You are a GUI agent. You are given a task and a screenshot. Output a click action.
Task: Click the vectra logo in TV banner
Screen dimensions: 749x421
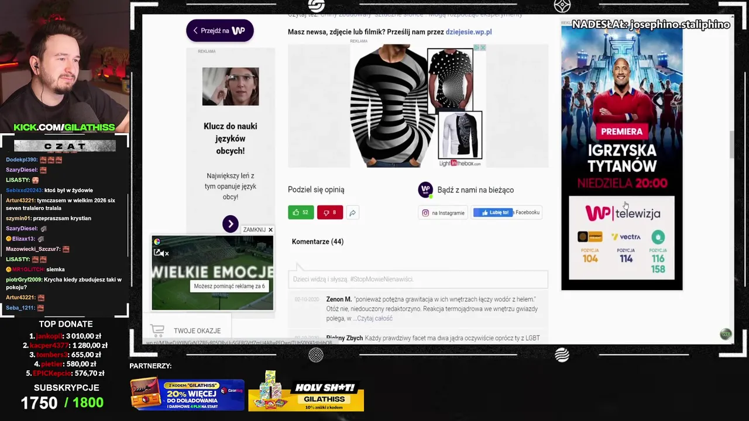click(x=626, y=237)
